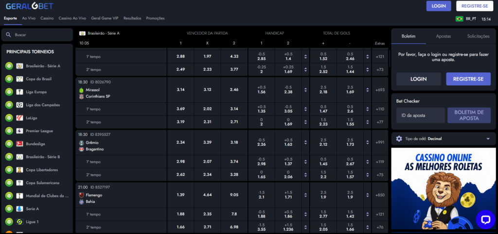Click the Copa Libertadores trophy icon
Screen dimensions: 498x234
19,170
